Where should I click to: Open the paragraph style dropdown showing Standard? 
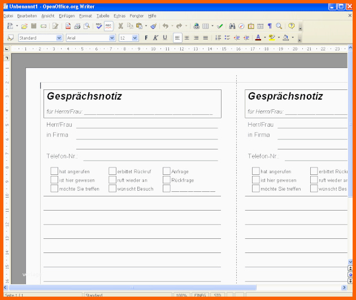point(59,38)
